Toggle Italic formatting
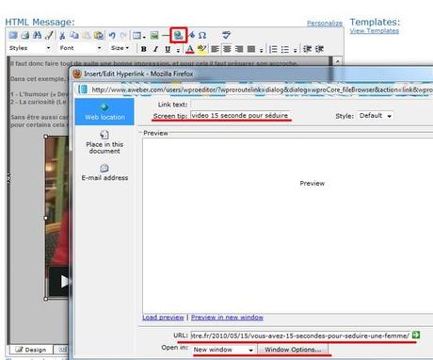Image resolution: width=433 pixels, height=360 pixels. coord(155,49)
